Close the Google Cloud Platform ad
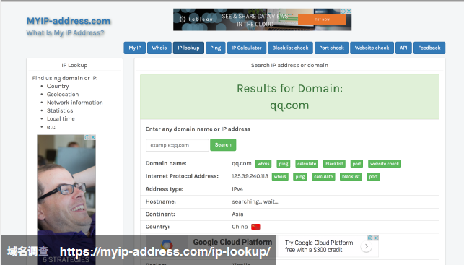 coord(376,238)
